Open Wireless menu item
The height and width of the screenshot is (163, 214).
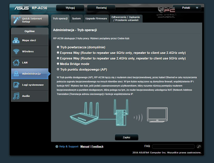[30, 51]
